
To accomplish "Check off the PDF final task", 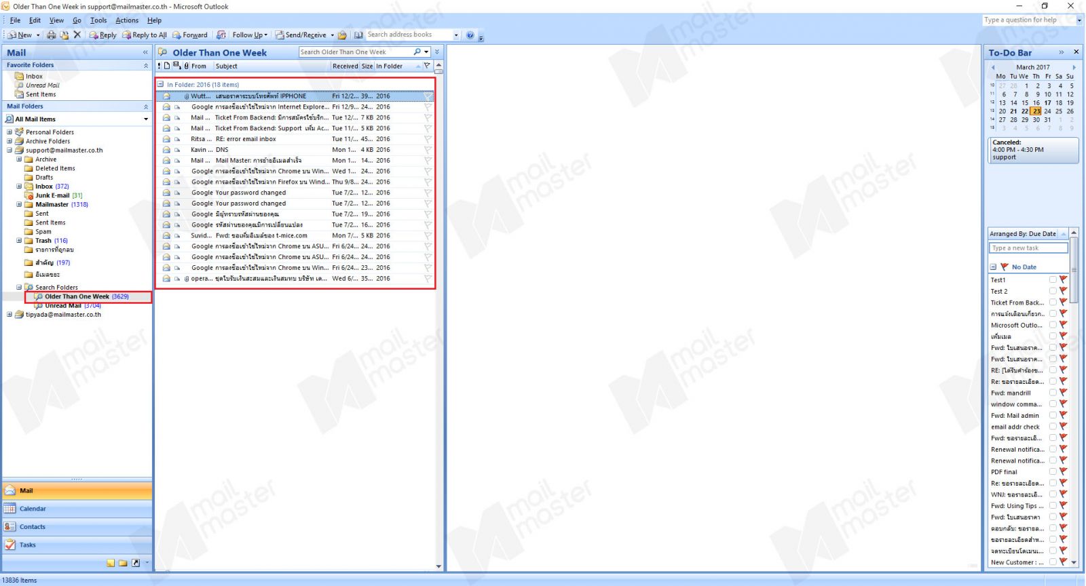I will pos(1053,471).
